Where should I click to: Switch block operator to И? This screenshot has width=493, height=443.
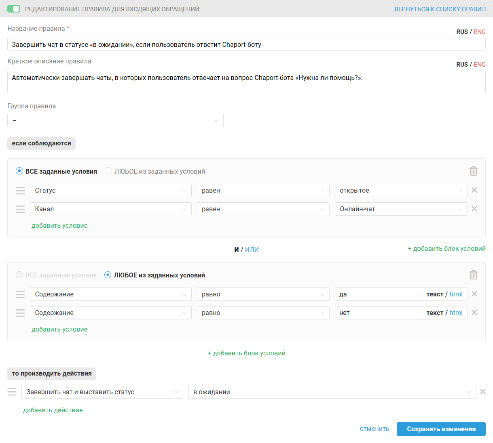tap(237, 250)
